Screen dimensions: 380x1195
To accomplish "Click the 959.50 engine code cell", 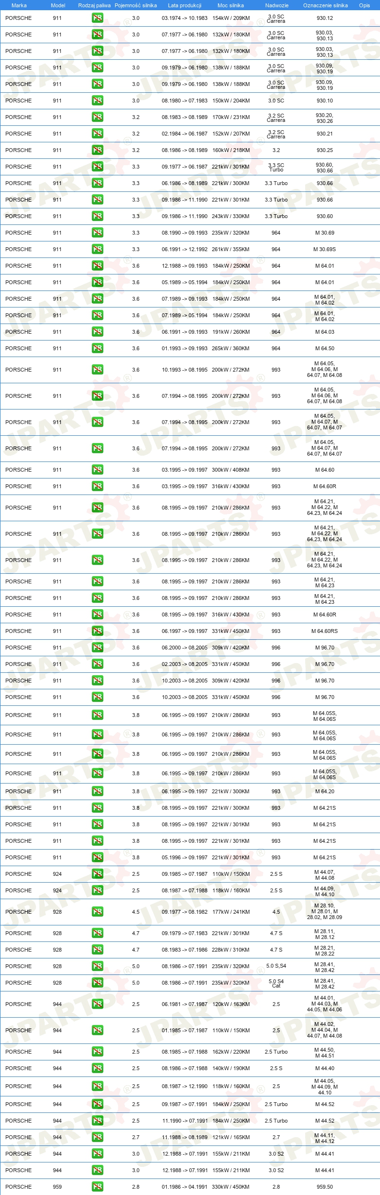I will [325, 1187].
